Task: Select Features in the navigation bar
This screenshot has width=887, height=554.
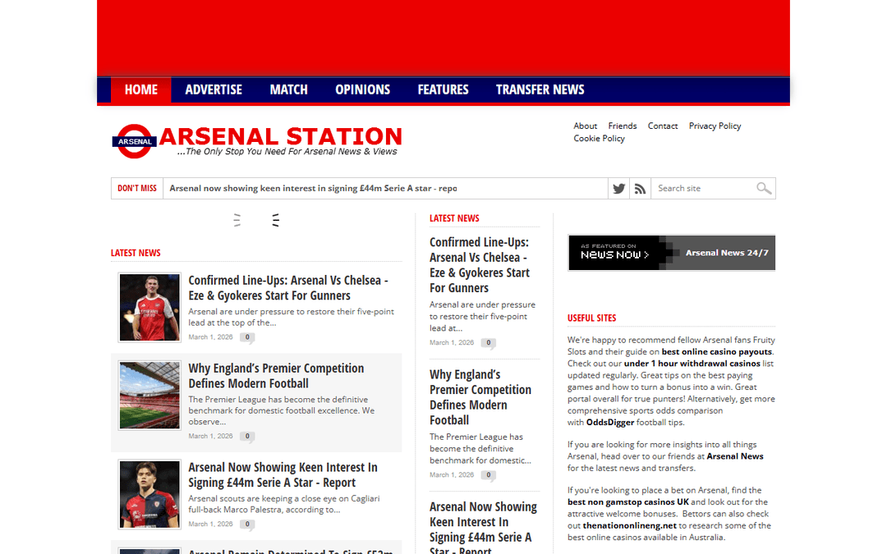Action: [x=443, y=90]
